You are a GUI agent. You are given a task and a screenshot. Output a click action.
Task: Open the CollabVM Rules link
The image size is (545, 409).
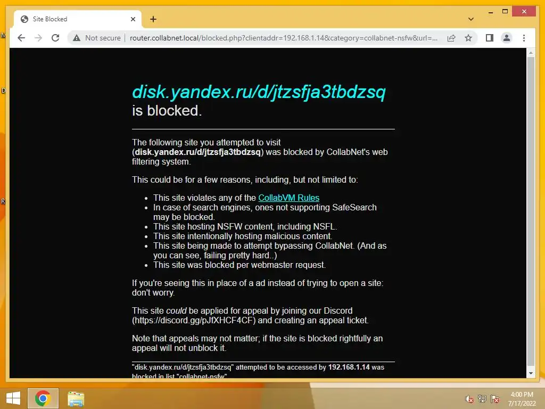[x=288, y=198]
